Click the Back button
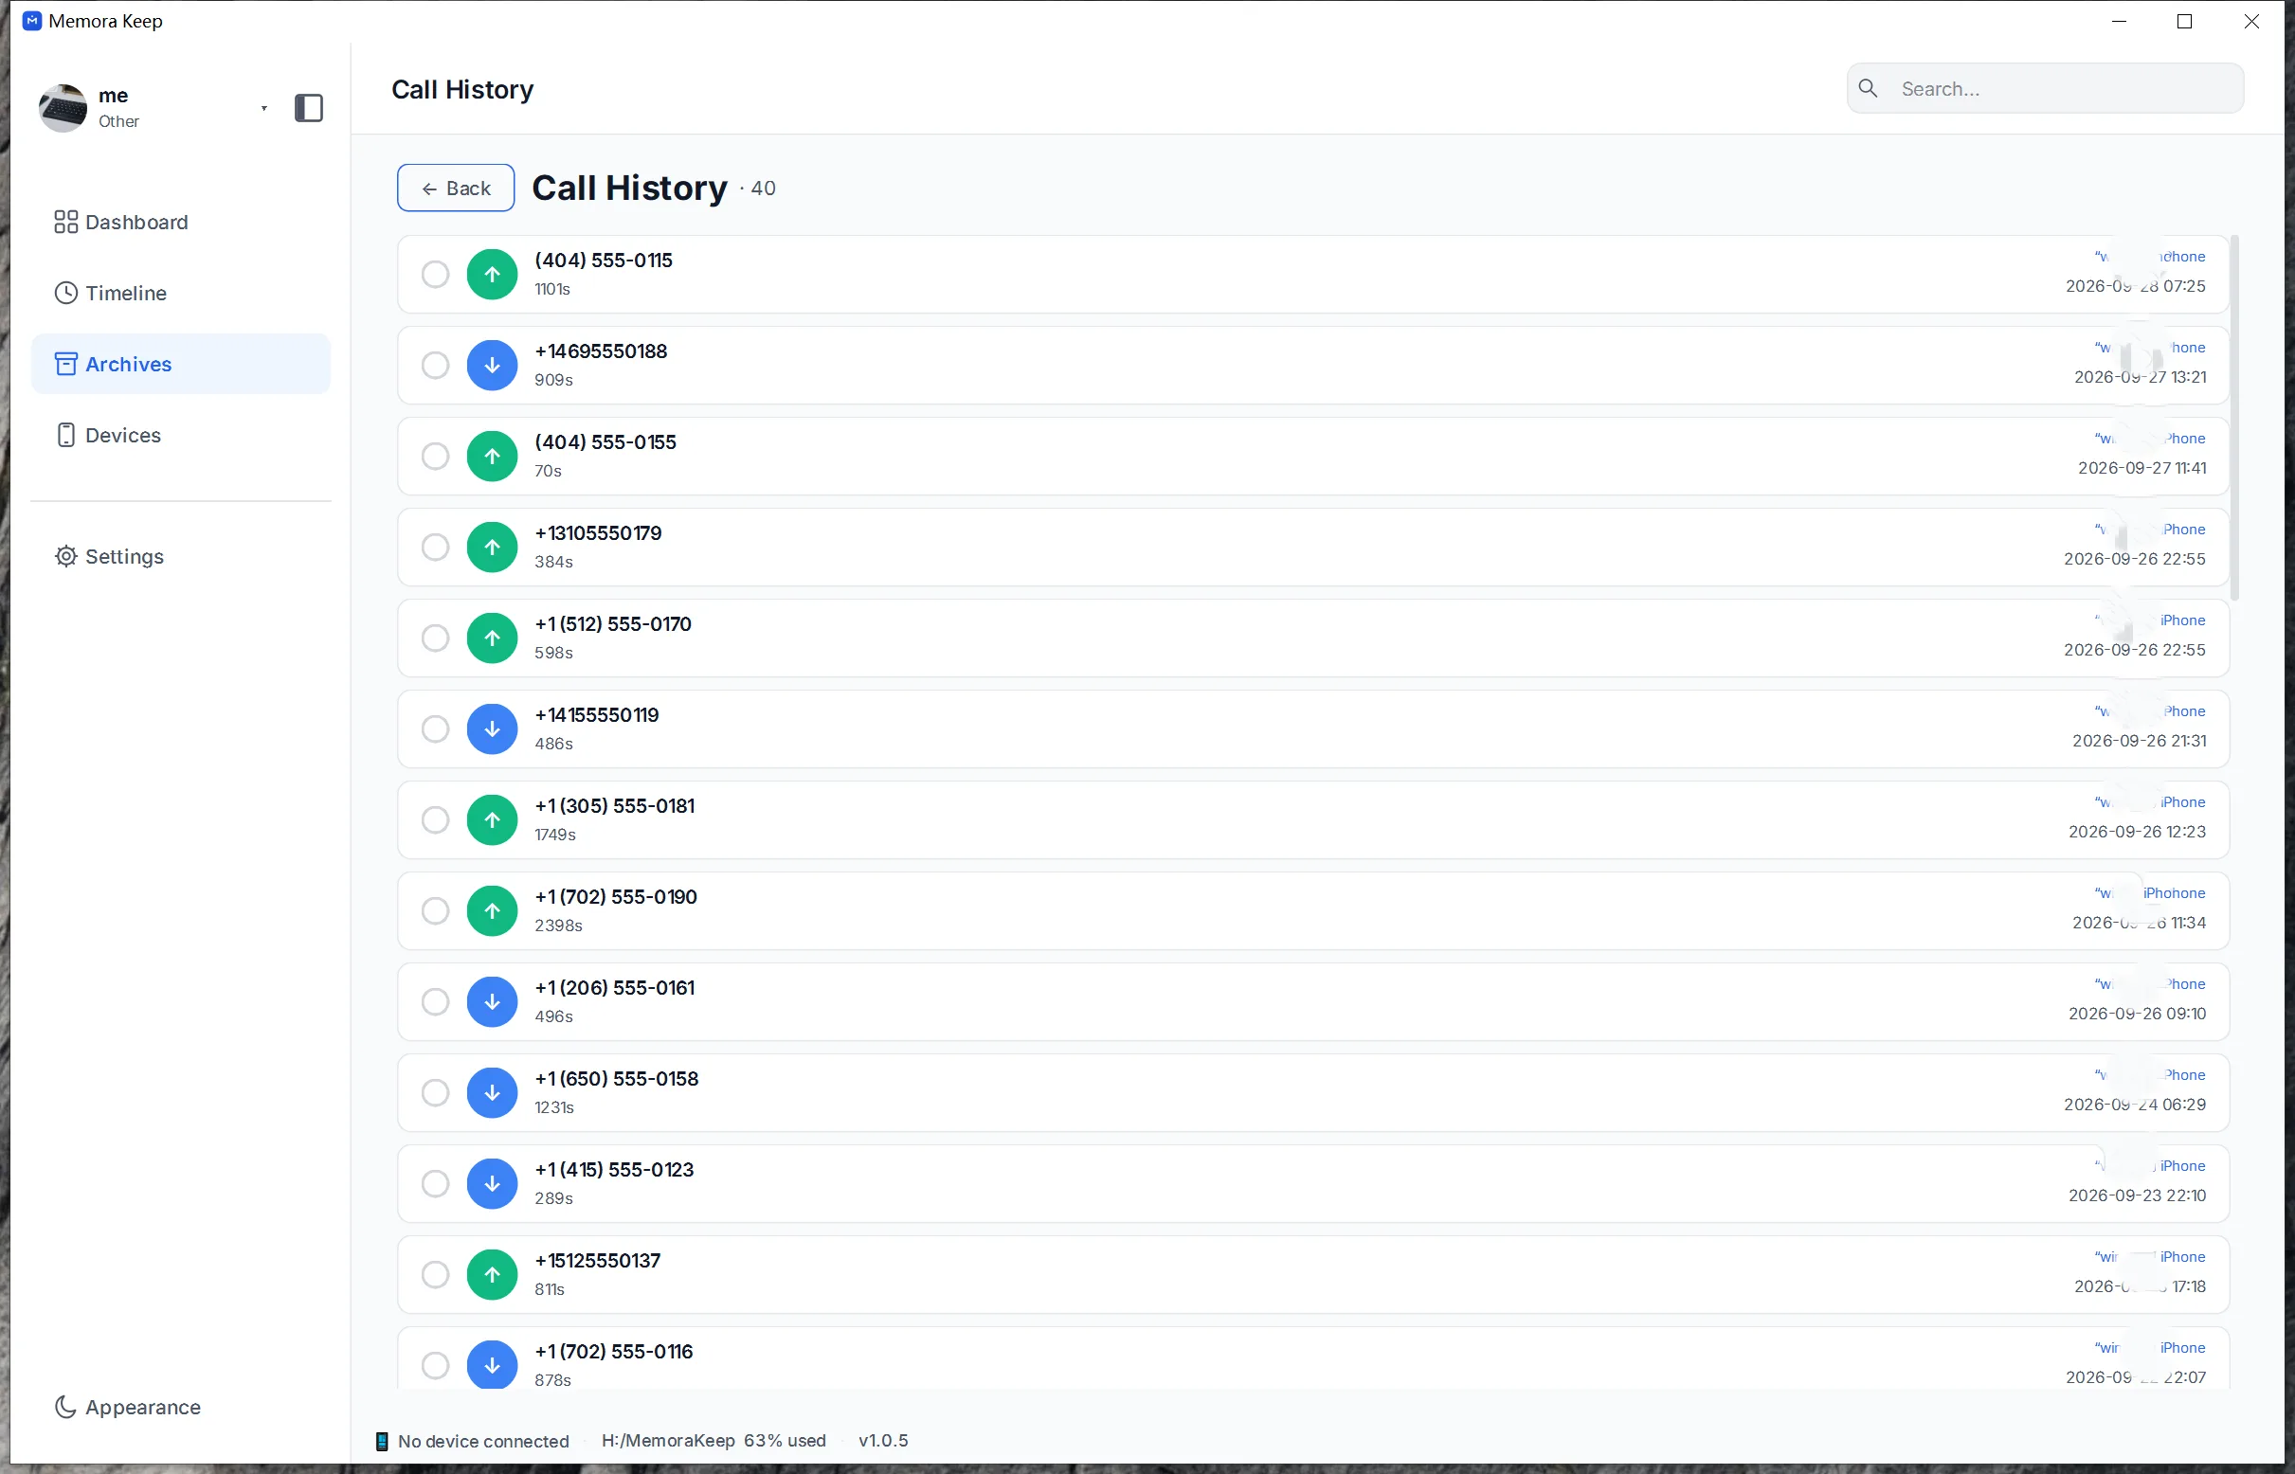Viewport: 2295px width, 1474px height. [x=456, y=188]
